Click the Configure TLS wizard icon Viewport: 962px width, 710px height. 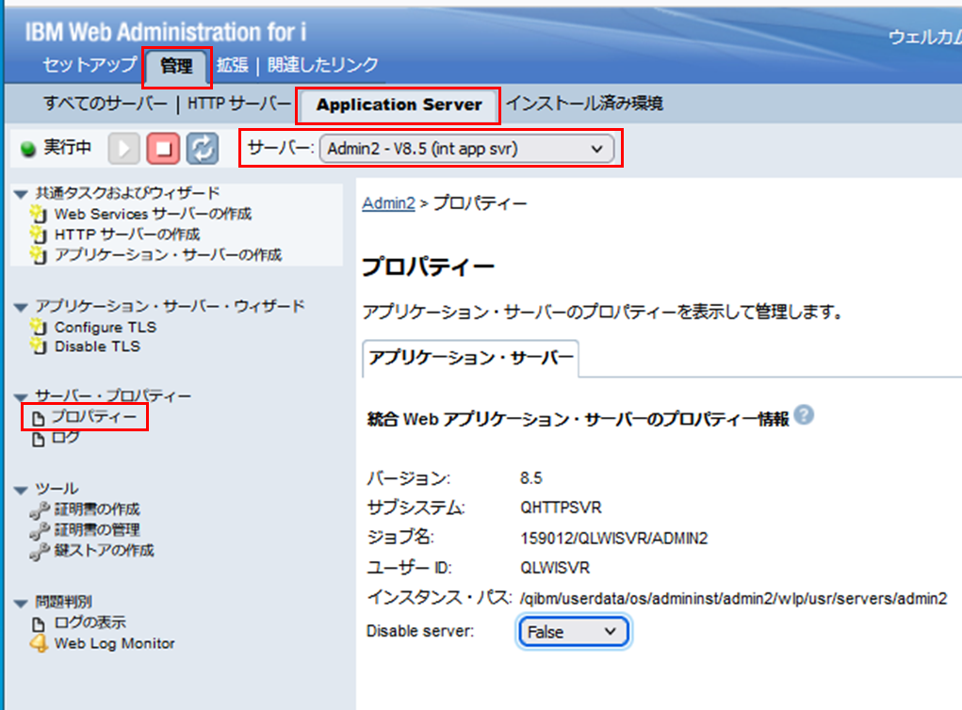click(39, 327)
